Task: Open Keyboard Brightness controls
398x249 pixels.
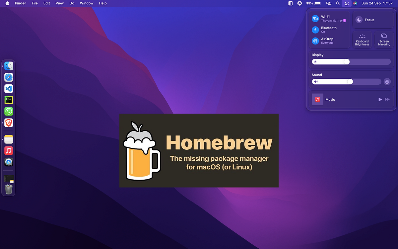Action: pyautogui.click(x=362, y=39)
